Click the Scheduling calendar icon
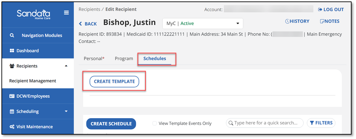This screenshot has width=356, height=139. coord(12,111)
